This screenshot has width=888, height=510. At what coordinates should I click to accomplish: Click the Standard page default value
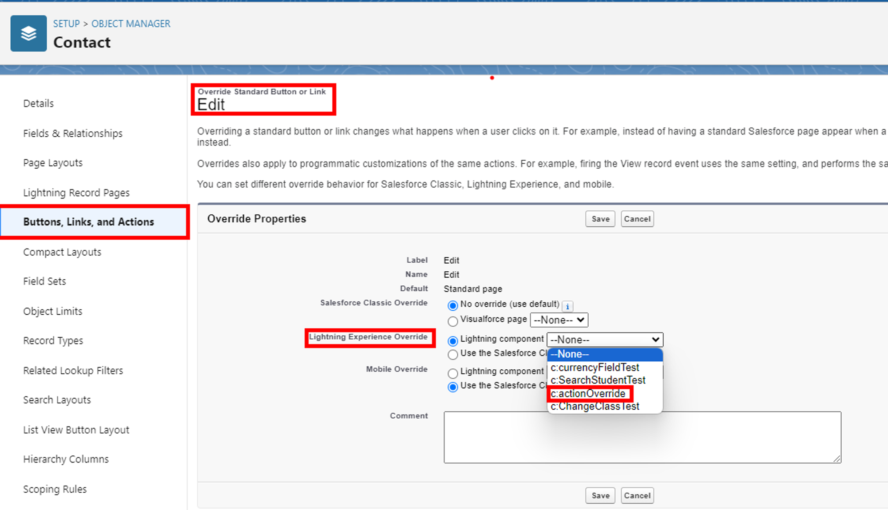tap(473, 289)
